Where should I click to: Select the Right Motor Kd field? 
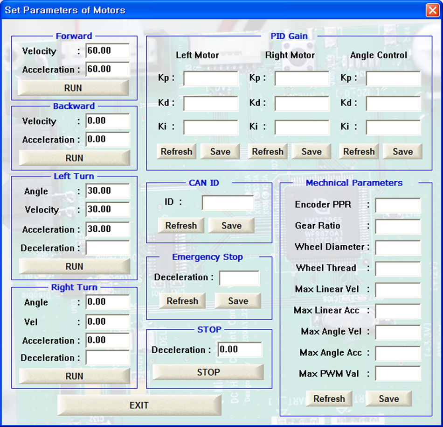[302, 103]
